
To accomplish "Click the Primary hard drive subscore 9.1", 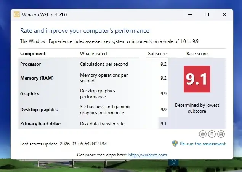I will pos(163,124).
